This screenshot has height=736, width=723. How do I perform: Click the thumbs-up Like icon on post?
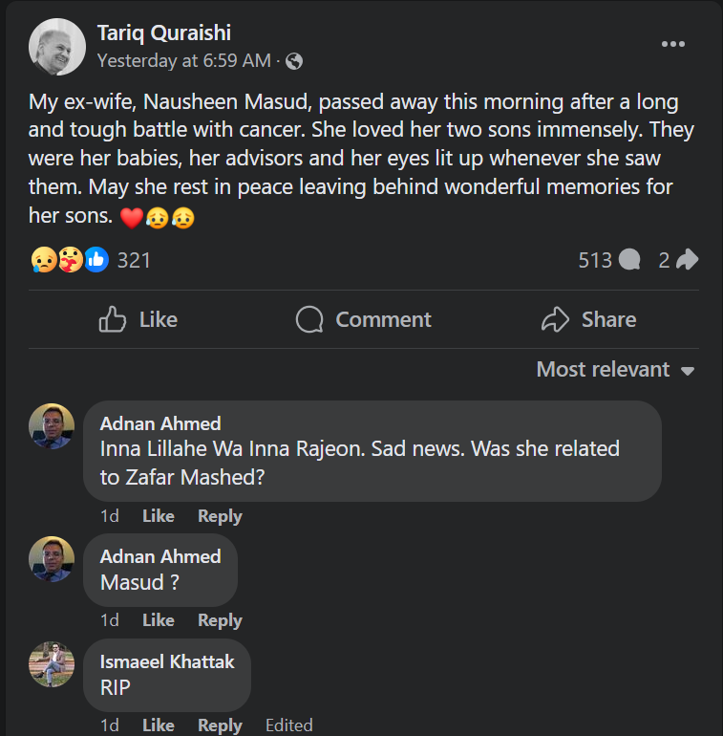(x=114, y=319)
